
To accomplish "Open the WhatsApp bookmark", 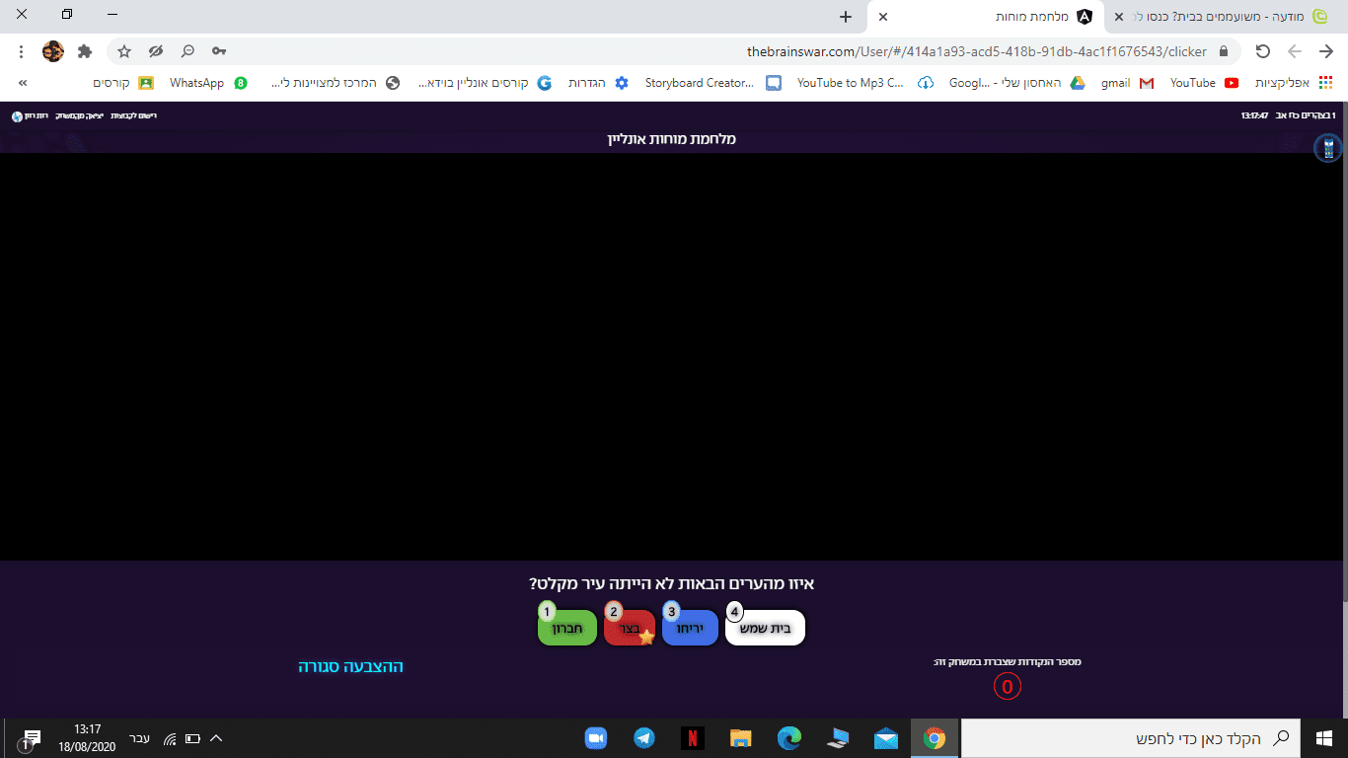I will pyautogui.click(x=208, y=83).
